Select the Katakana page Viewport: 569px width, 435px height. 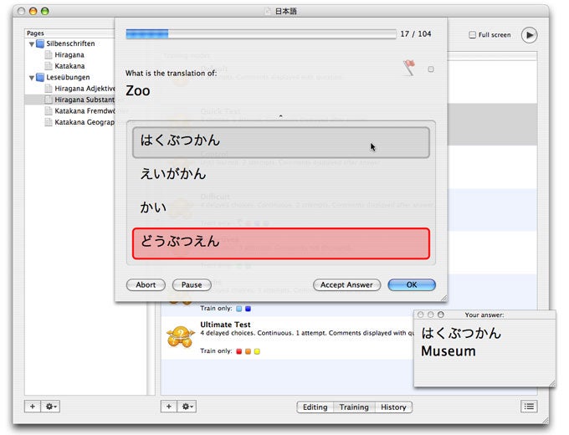click(x=69, y=66)
